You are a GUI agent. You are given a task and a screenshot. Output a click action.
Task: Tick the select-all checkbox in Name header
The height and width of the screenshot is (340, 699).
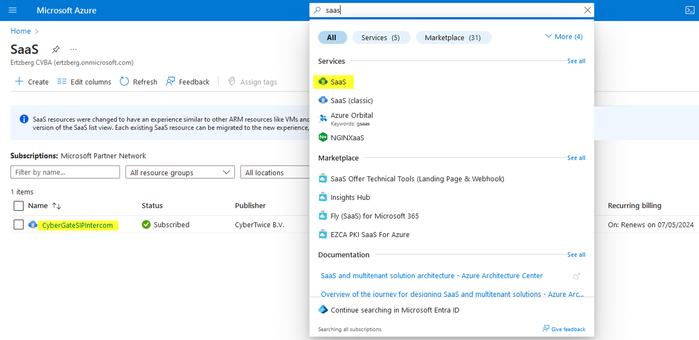(19, 206)
